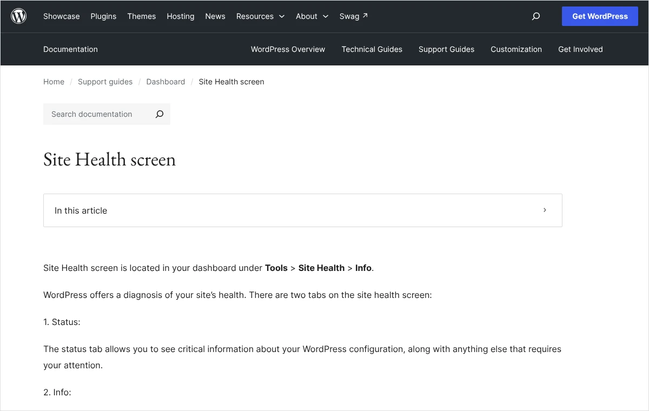Screen dimensions: 649x411
Task: Click Dashboard breadcrumb link
Action: [x=165, y=82]
